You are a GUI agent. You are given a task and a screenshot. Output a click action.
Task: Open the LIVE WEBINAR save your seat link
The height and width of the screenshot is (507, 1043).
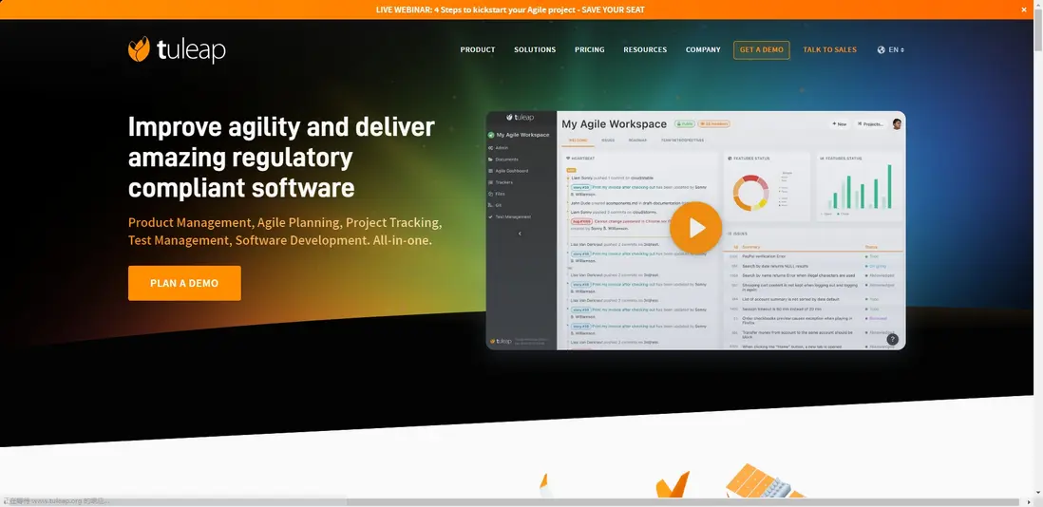[510, 9]
